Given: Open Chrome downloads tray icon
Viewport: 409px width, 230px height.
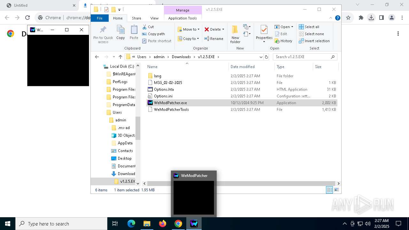Looking at the screenshot, I should pos(371,18).
